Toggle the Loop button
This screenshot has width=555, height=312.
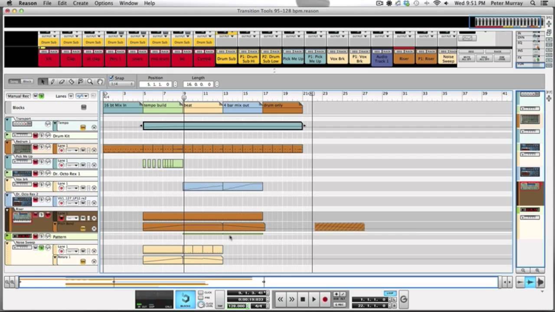[x=389, y=293]
